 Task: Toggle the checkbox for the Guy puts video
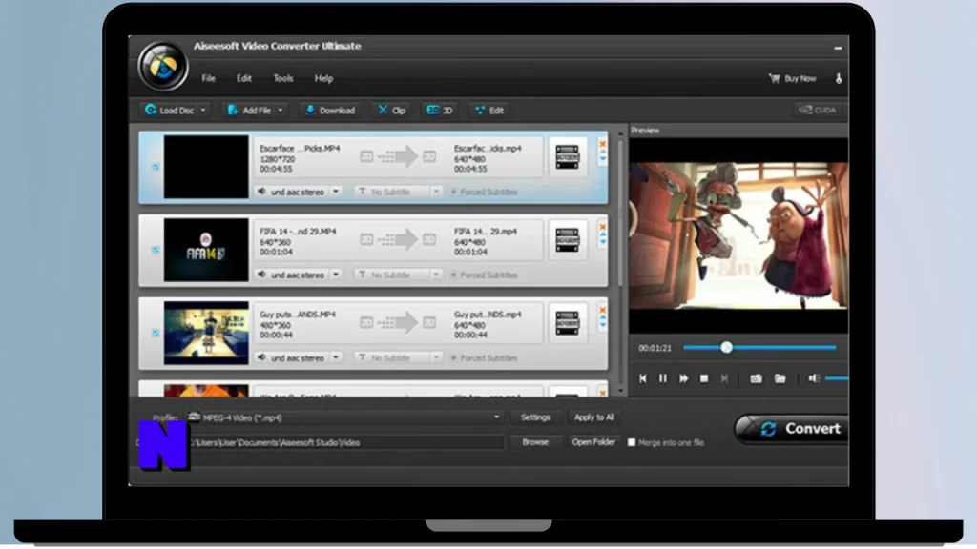(x=156, y=333)
